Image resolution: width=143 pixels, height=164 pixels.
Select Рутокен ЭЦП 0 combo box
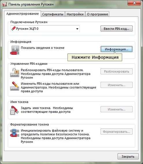[x=45, y=29]
